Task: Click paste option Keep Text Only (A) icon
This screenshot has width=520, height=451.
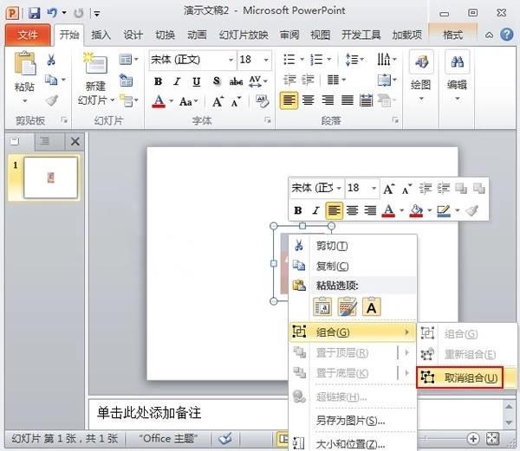Action: [372, 306]
